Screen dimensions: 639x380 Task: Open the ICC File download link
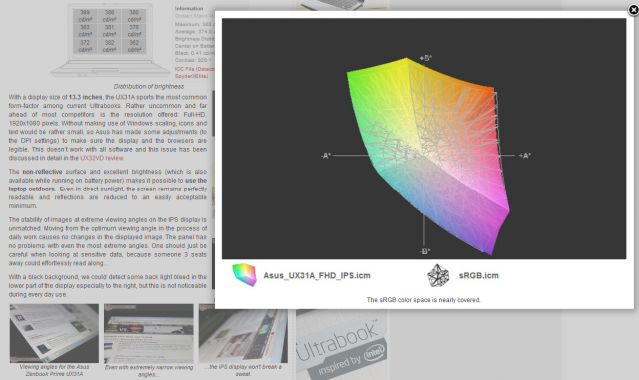[x=194, y=73]
